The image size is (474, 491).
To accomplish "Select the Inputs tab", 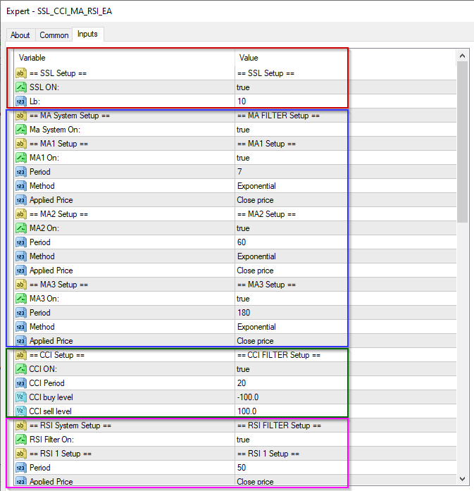I will click(87, 34).
